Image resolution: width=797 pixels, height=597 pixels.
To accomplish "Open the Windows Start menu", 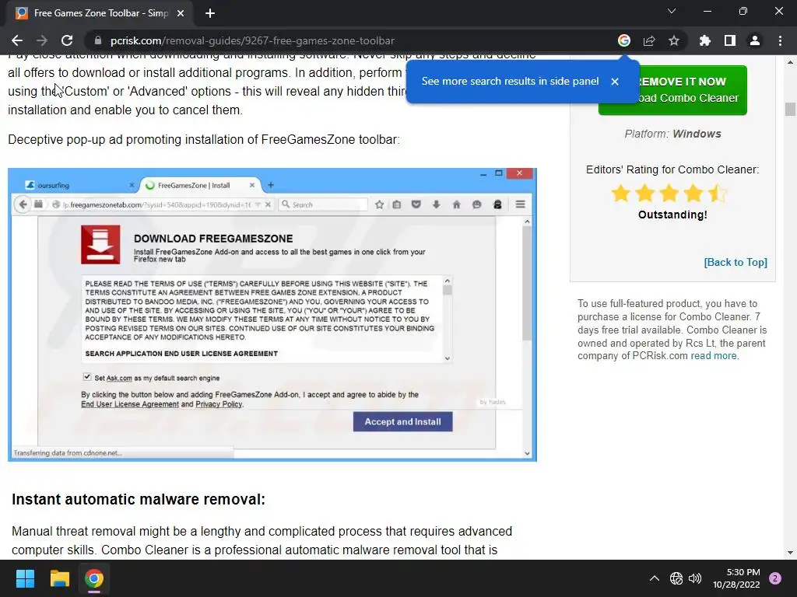I will click(x=25, y=578).
